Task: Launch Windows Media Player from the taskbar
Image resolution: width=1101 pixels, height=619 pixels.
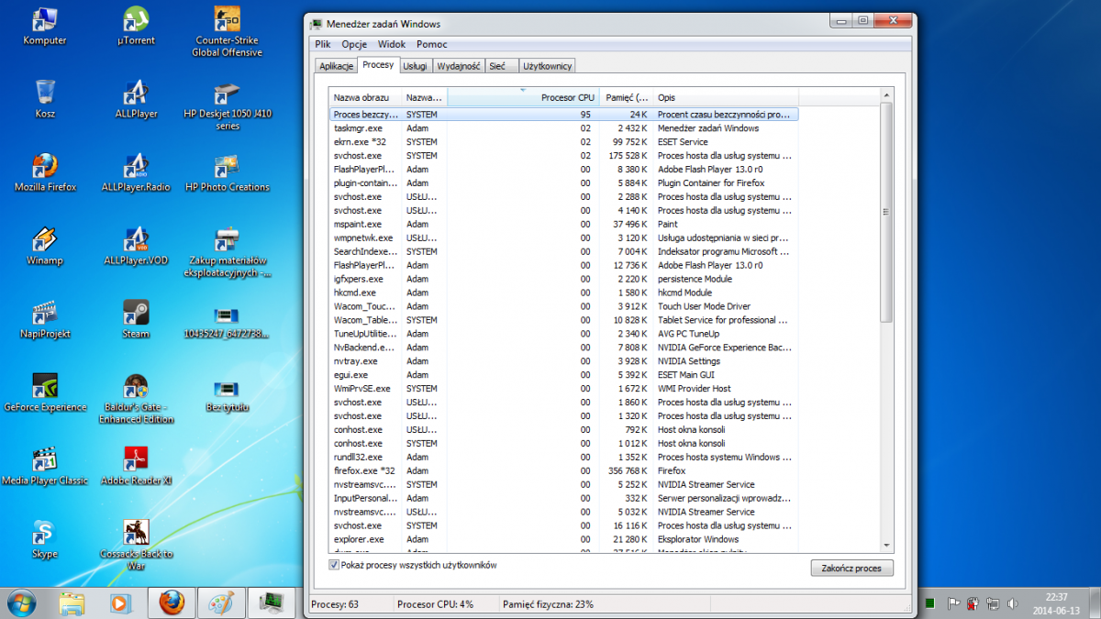Action: [x=121, y=602]
